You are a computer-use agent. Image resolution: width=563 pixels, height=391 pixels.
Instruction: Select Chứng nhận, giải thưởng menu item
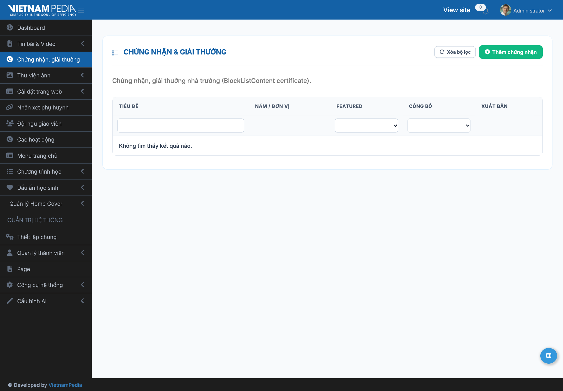[x=46, y=59]
